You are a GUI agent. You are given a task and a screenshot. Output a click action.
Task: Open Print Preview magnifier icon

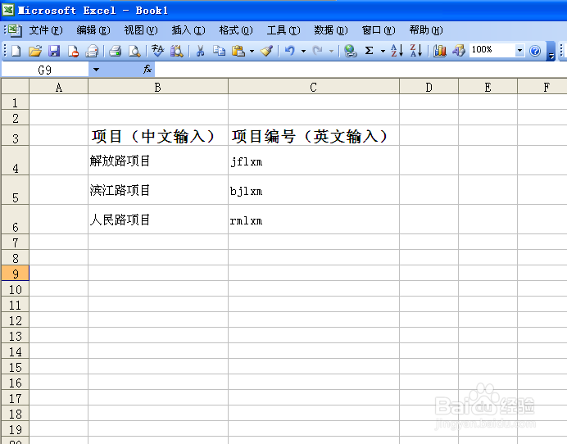134,51
